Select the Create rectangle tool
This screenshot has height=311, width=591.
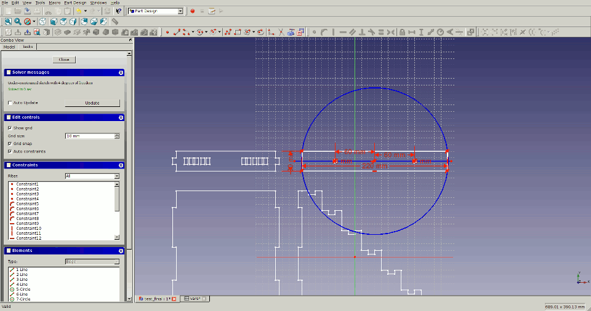click(x=238, y=33)
